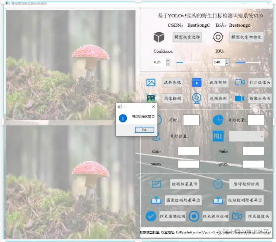The width and height of the screenshot is (276, 242).
Task: Click the target-circle model initialization icon
Action: pos(218,37)
